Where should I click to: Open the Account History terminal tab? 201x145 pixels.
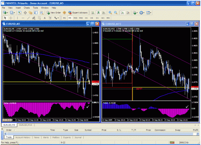coord(23,137)
